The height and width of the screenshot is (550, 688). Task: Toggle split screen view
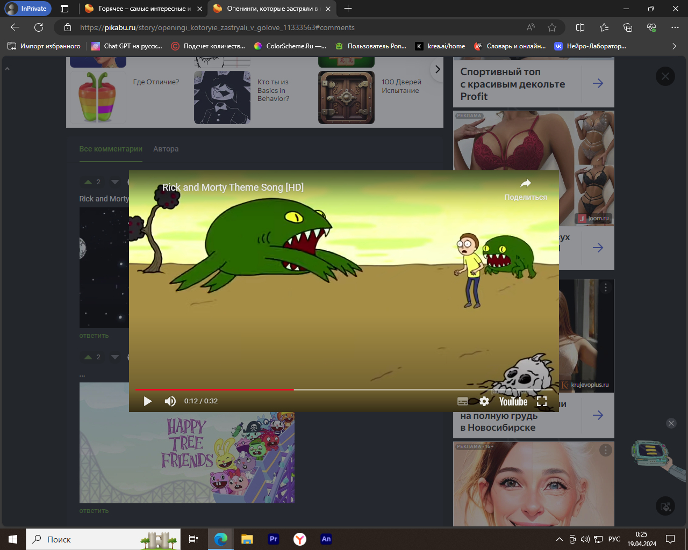pos(580,27)
